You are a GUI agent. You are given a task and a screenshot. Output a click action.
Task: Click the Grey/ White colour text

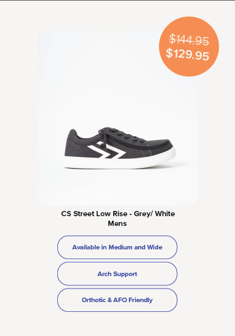[154, 214]
